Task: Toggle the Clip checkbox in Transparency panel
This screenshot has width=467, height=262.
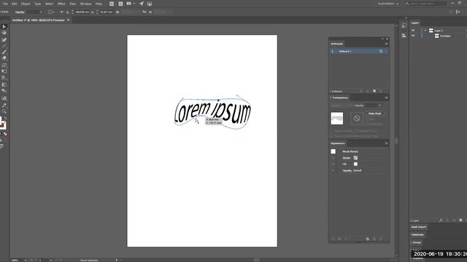Action: [367, 119]
